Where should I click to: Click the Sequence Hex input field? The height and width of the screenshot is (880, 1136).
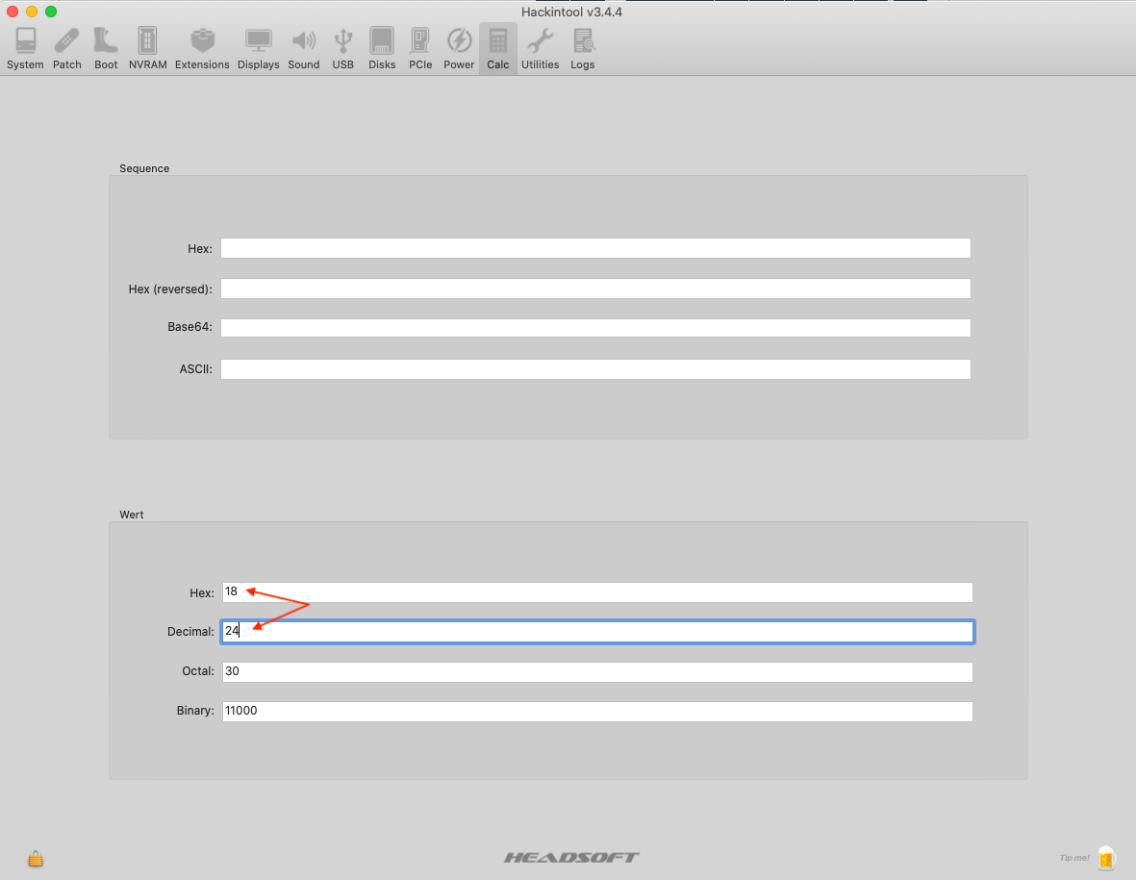[x=595, y=248]
